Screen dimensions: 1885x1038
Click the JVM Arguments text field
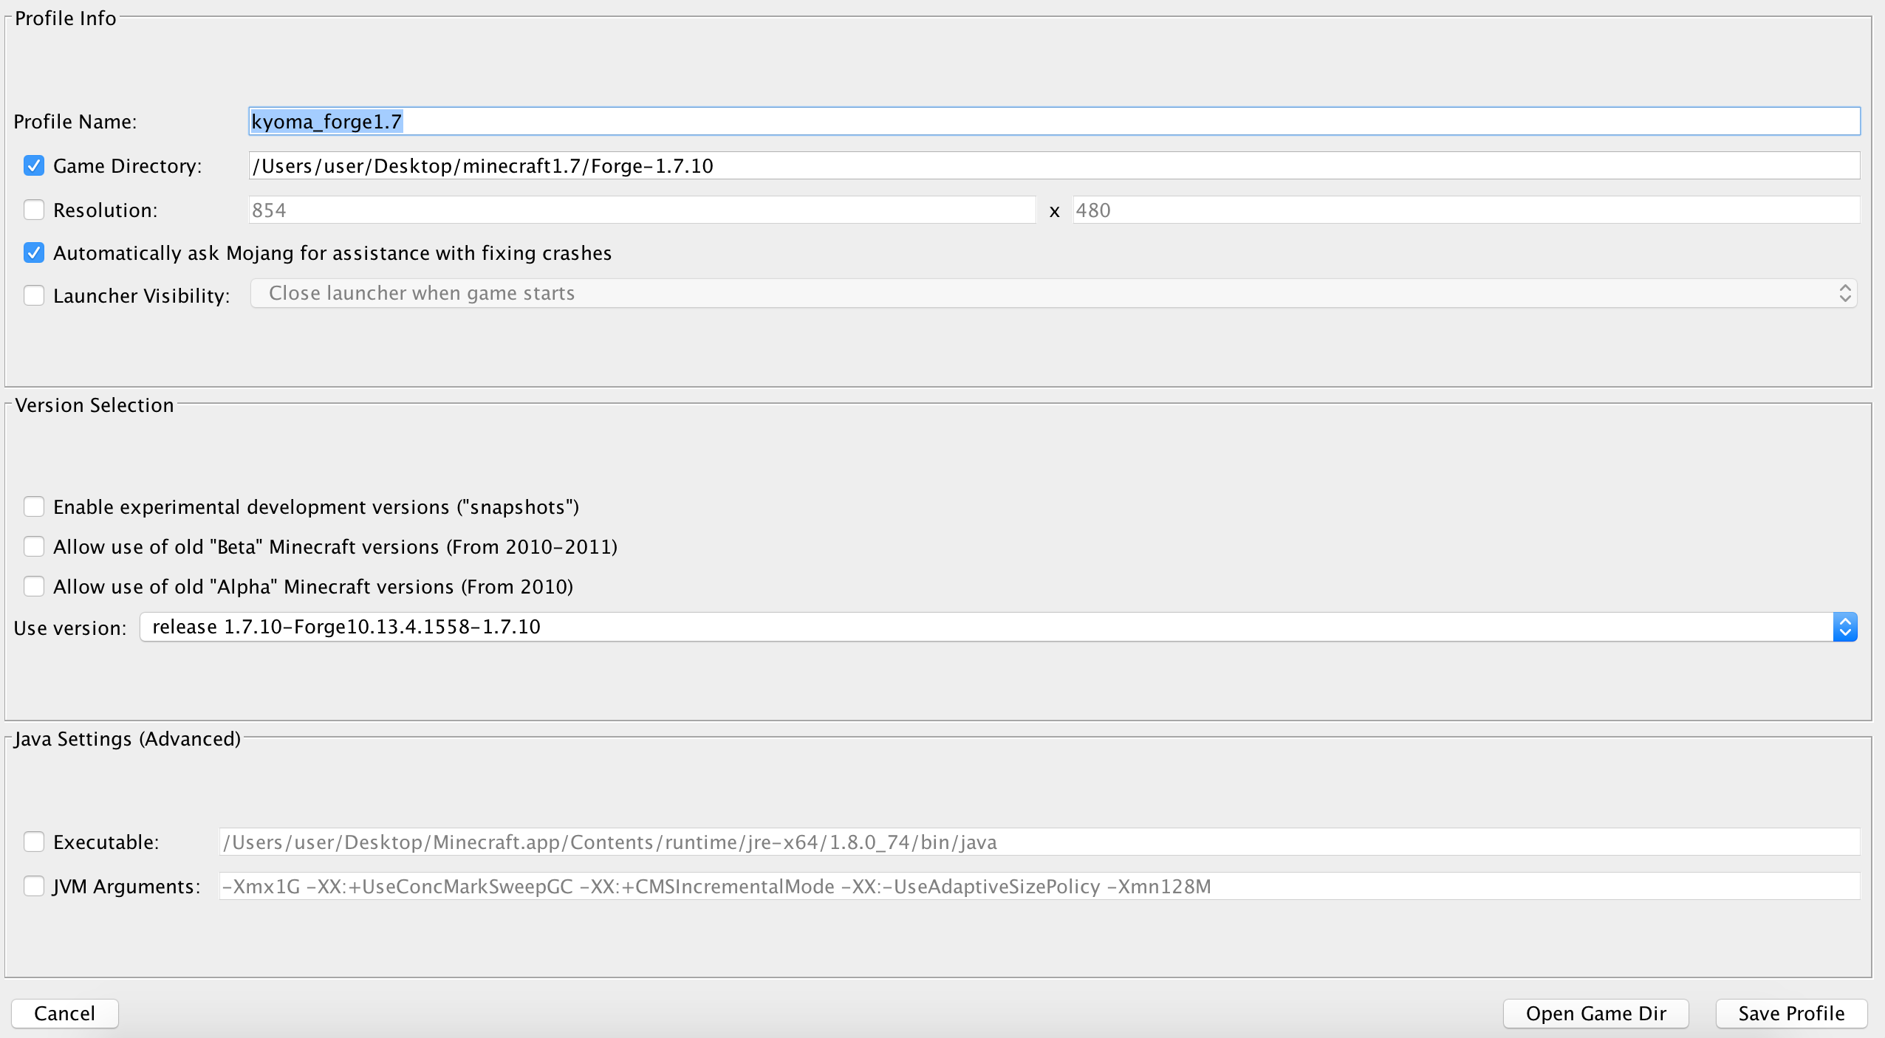click(x=1039, y=886)
